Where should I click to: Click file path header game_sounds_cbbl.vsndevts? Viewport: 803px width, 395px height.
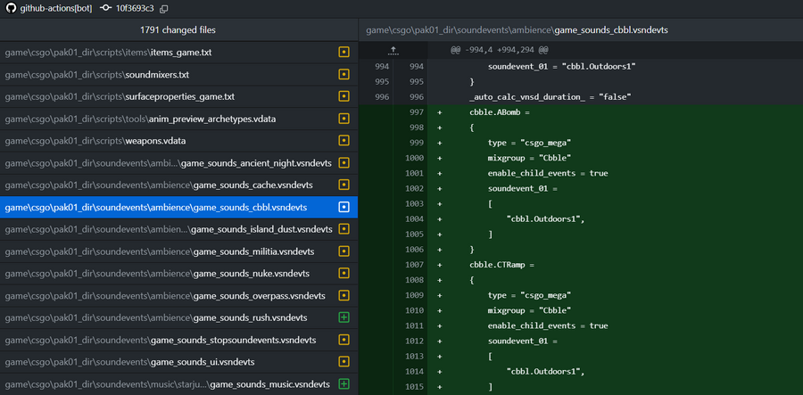(x=517, y=30)
